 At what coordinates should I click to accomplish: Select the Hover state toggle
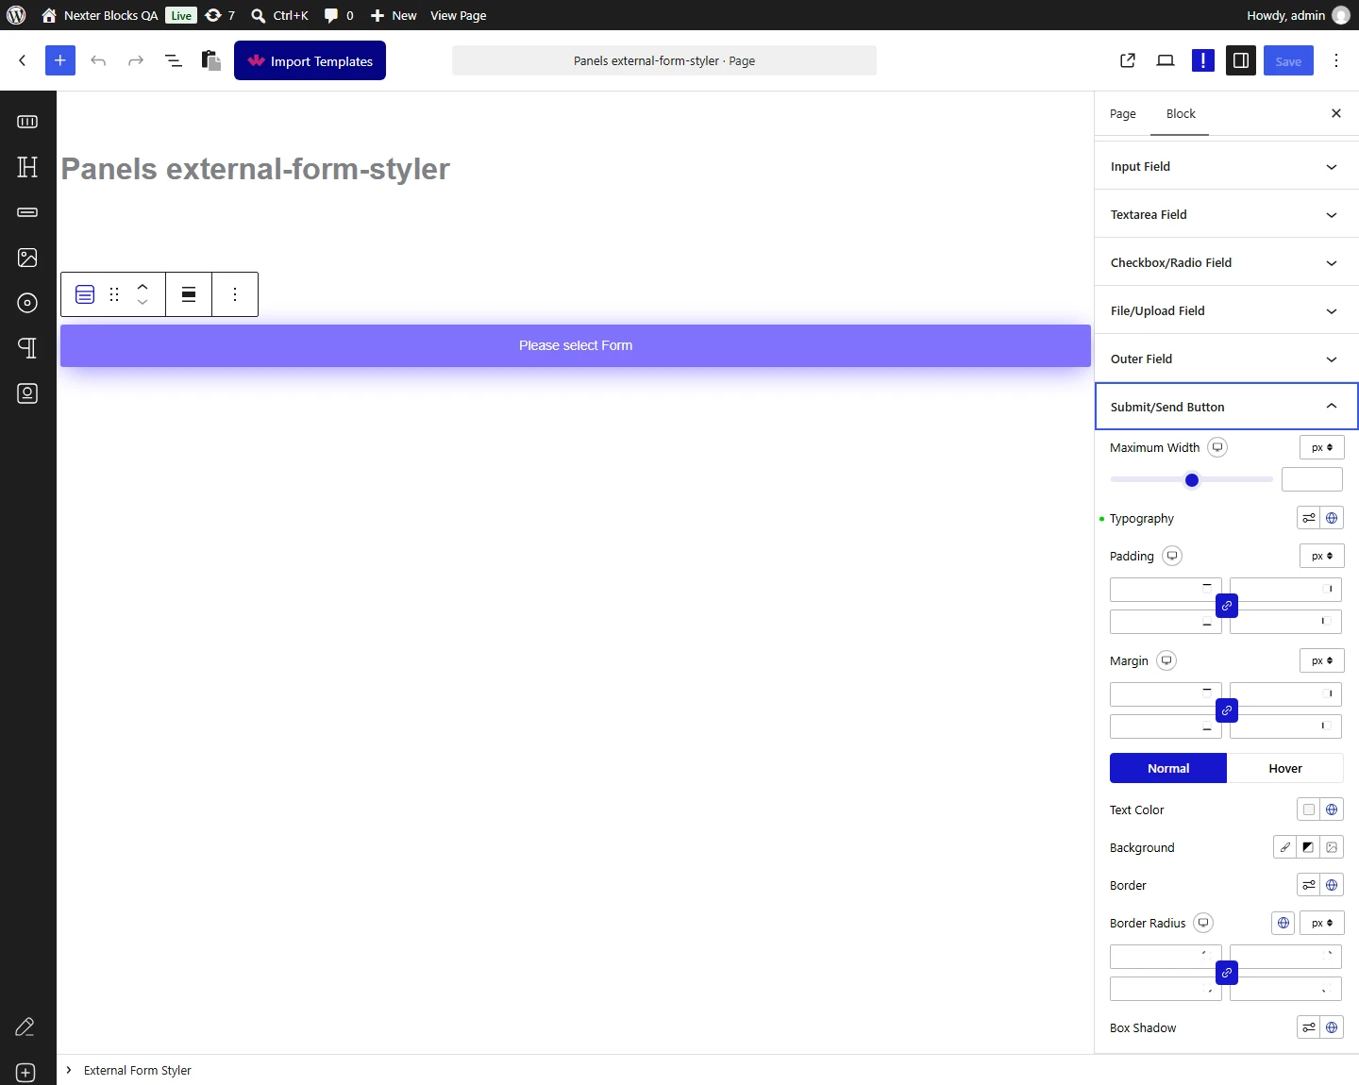pyautogui.click(x=1285, y=768)
